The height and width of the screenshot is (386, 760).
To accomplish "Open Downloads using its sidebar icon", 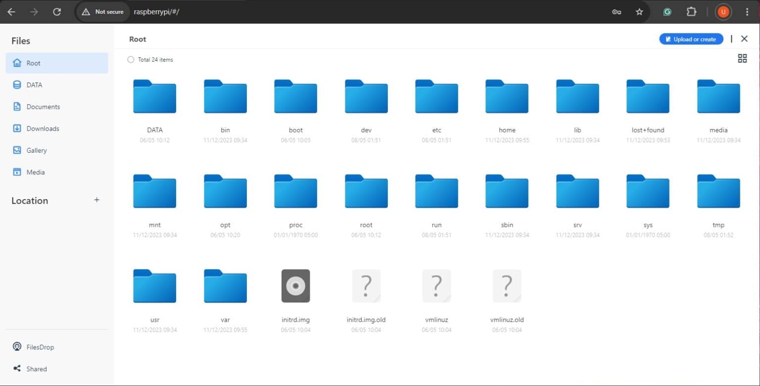I will pos(17,128).
